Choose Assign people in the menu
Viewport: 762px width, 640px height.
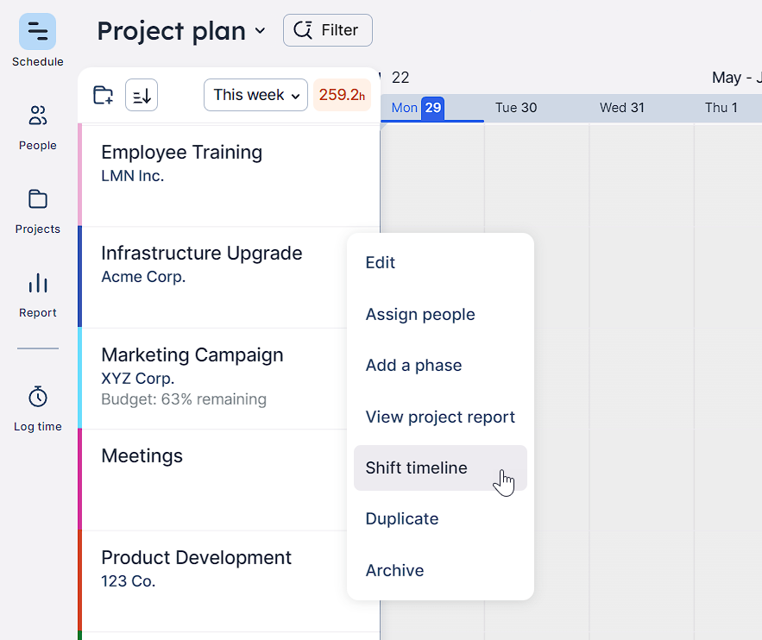coord(420,315)
